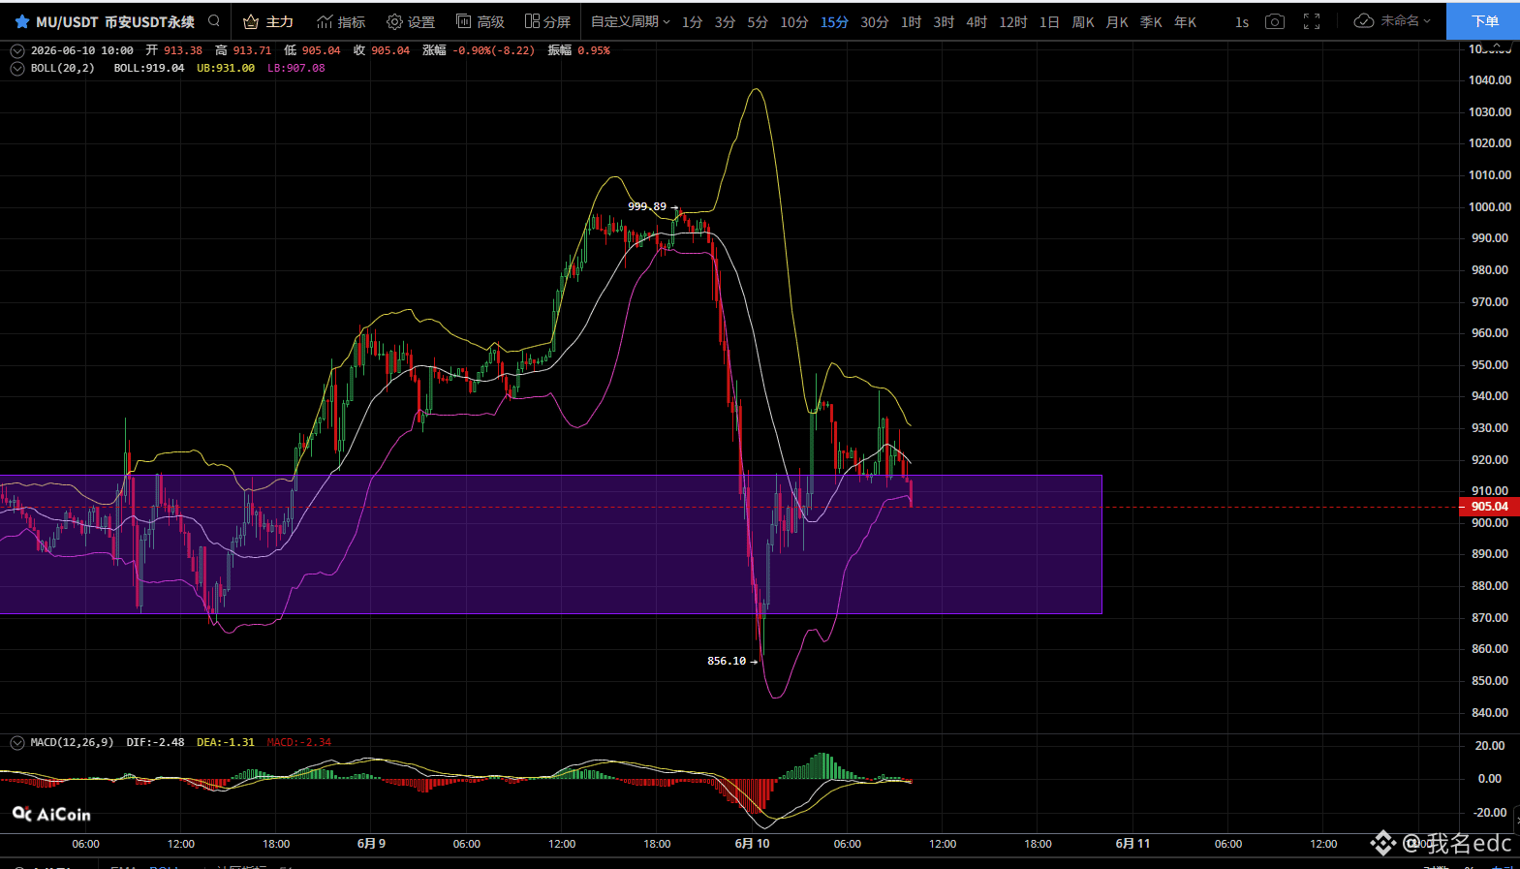Click the MACD(12,26,9) indicator label
Image resolution: width=1520 pixels, height=869 pixels.
click(72, 742)
